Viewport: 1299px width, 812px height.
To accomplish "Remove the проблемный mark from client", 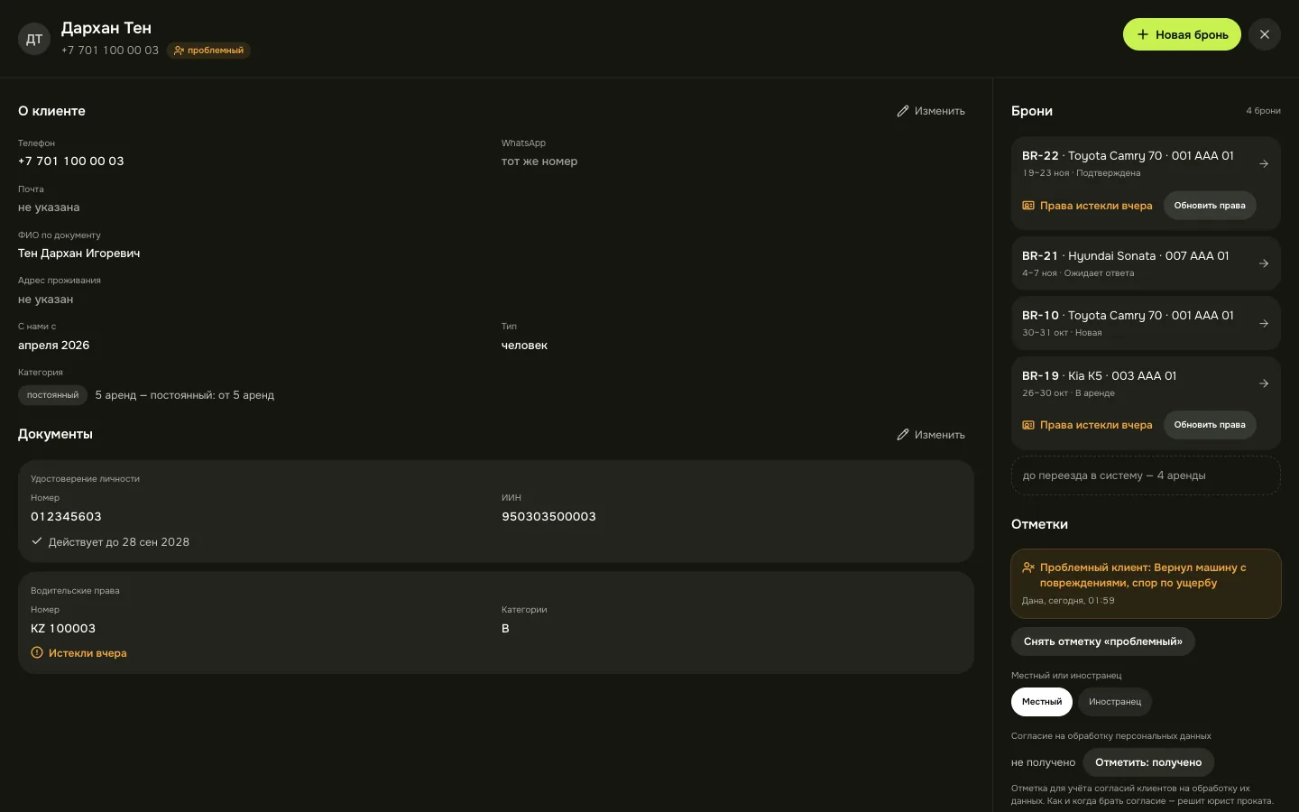I will tap(1103, 641).
